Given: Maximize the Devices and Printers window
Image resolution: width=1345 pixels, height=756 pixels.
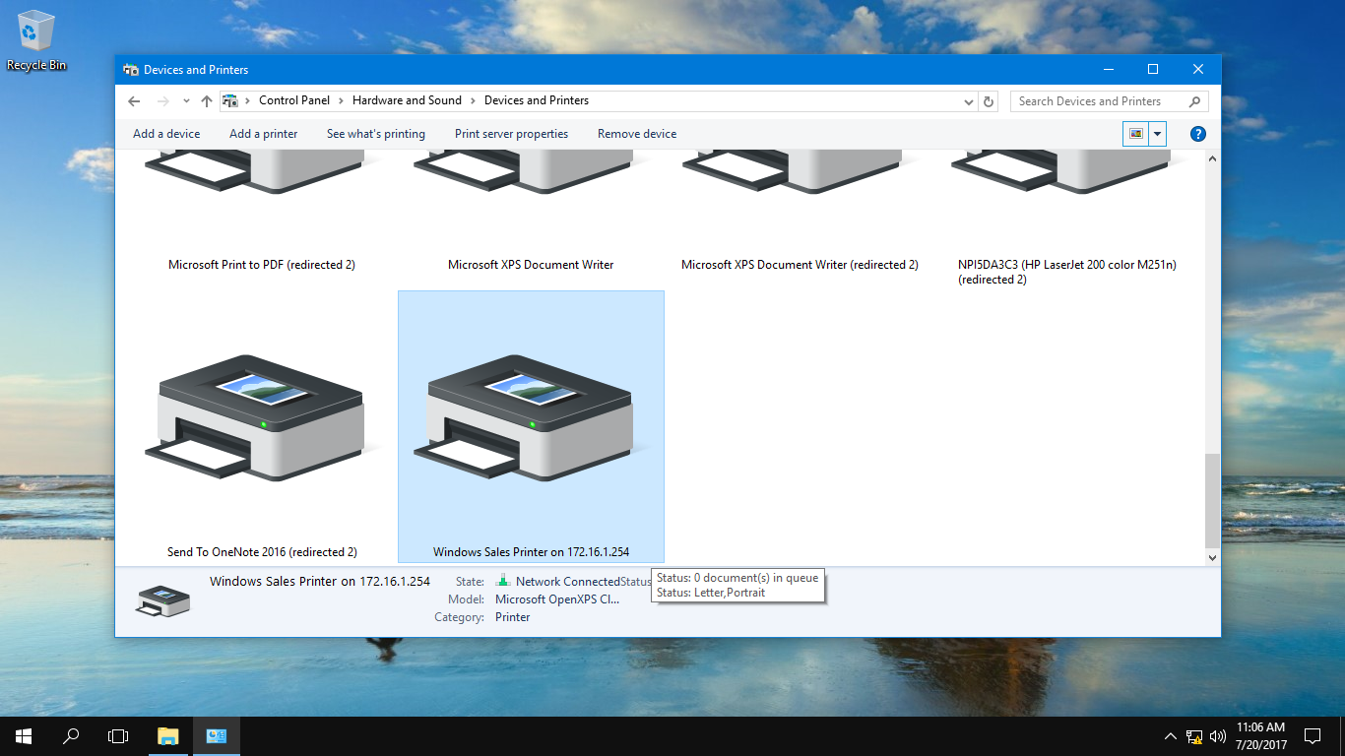Looking at the screenshot, I should (x=1153, y=69).
